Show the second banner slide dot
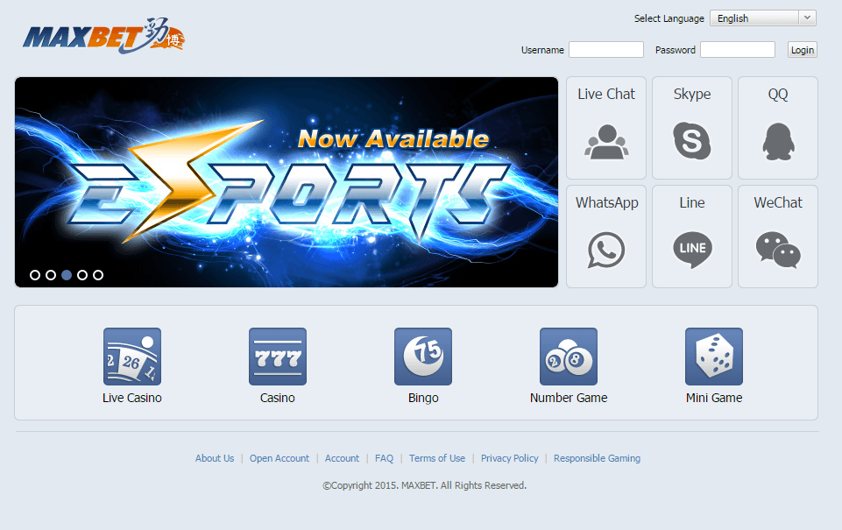842x530 pixels. (x=51, y=275)
